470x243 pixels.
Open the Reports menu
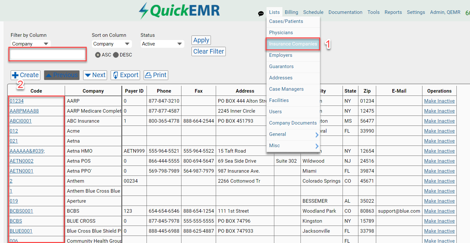click(x=393, y=12)
